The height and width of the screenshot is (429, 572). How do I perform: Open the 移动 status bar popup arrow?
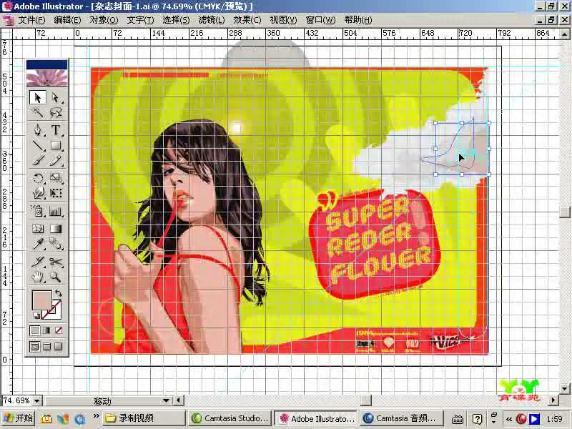[166, 401]
